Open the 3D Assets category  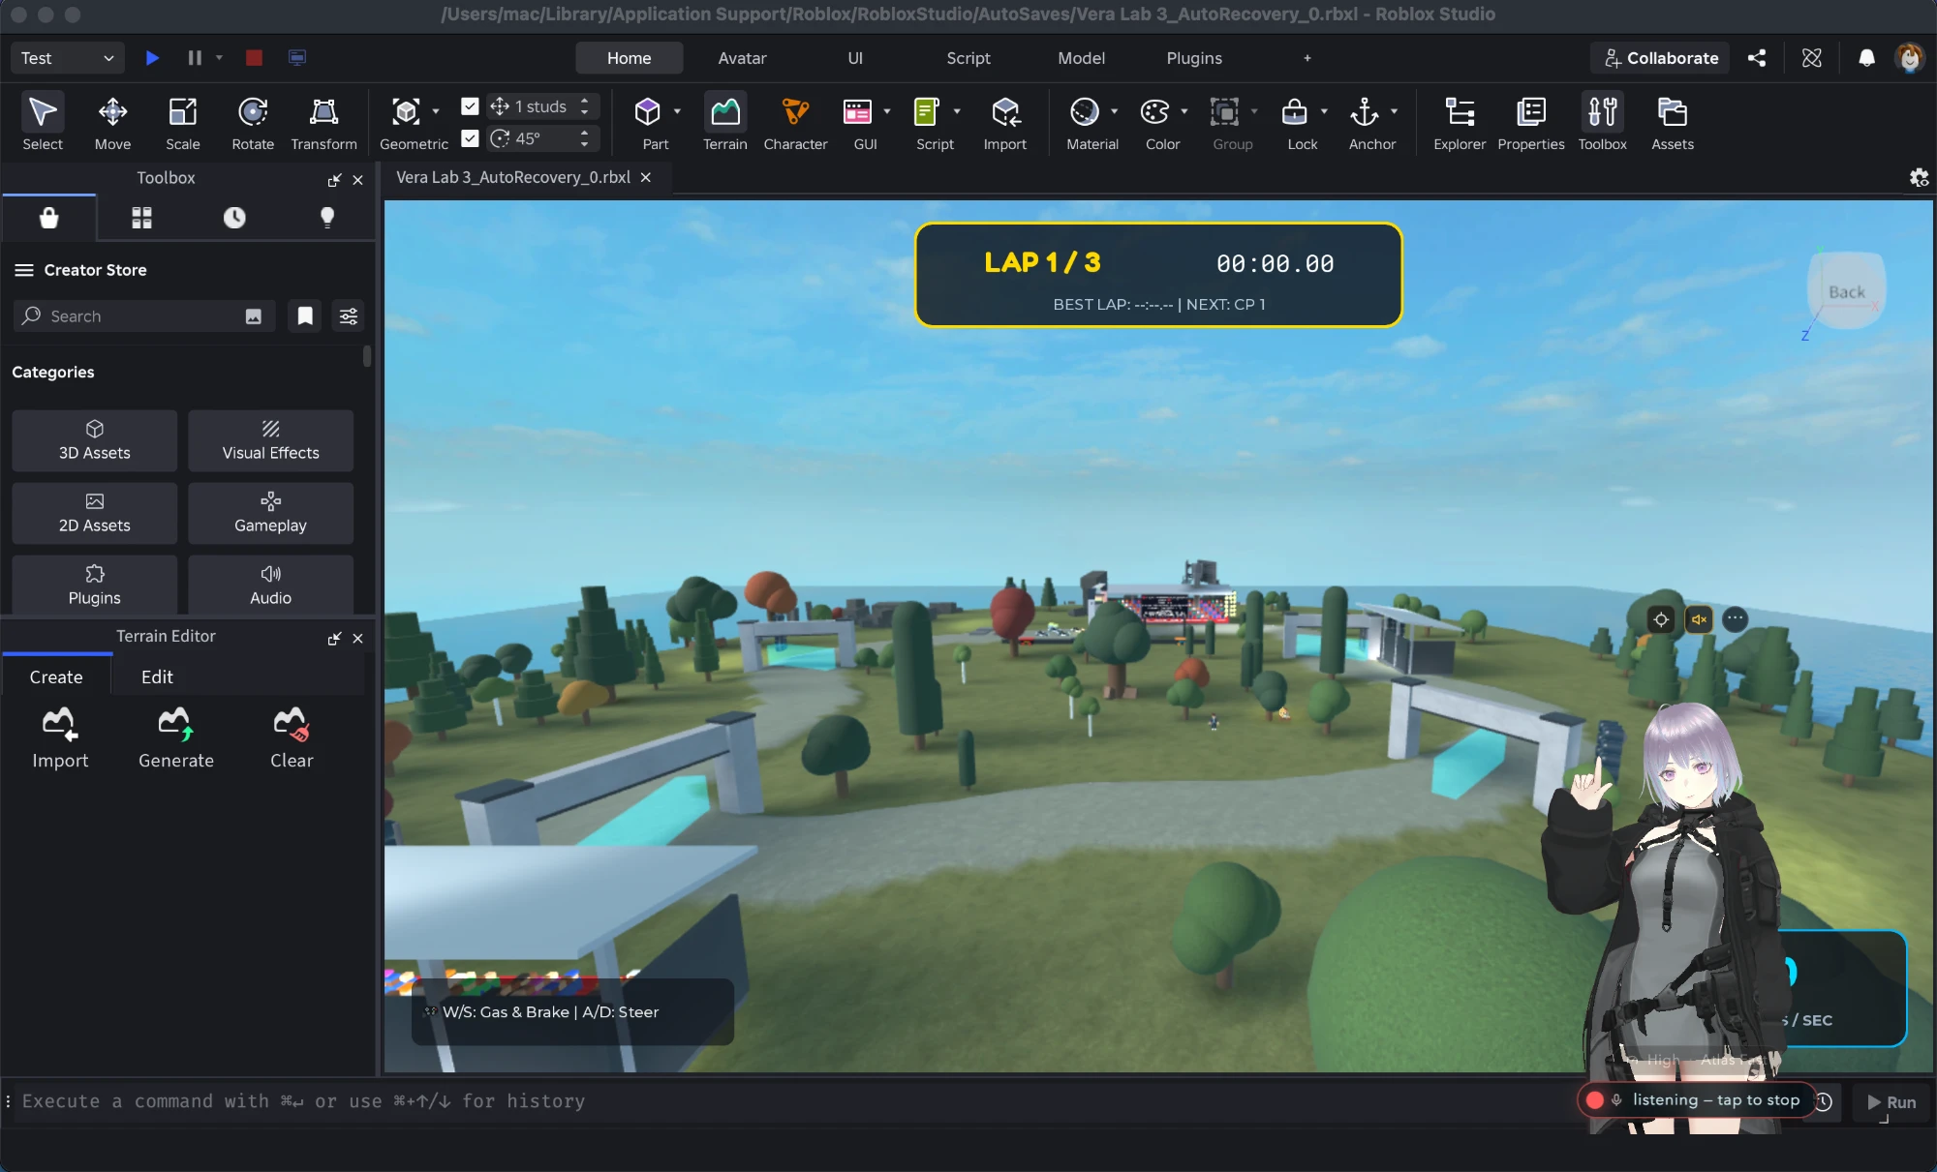tap(94, 440)
